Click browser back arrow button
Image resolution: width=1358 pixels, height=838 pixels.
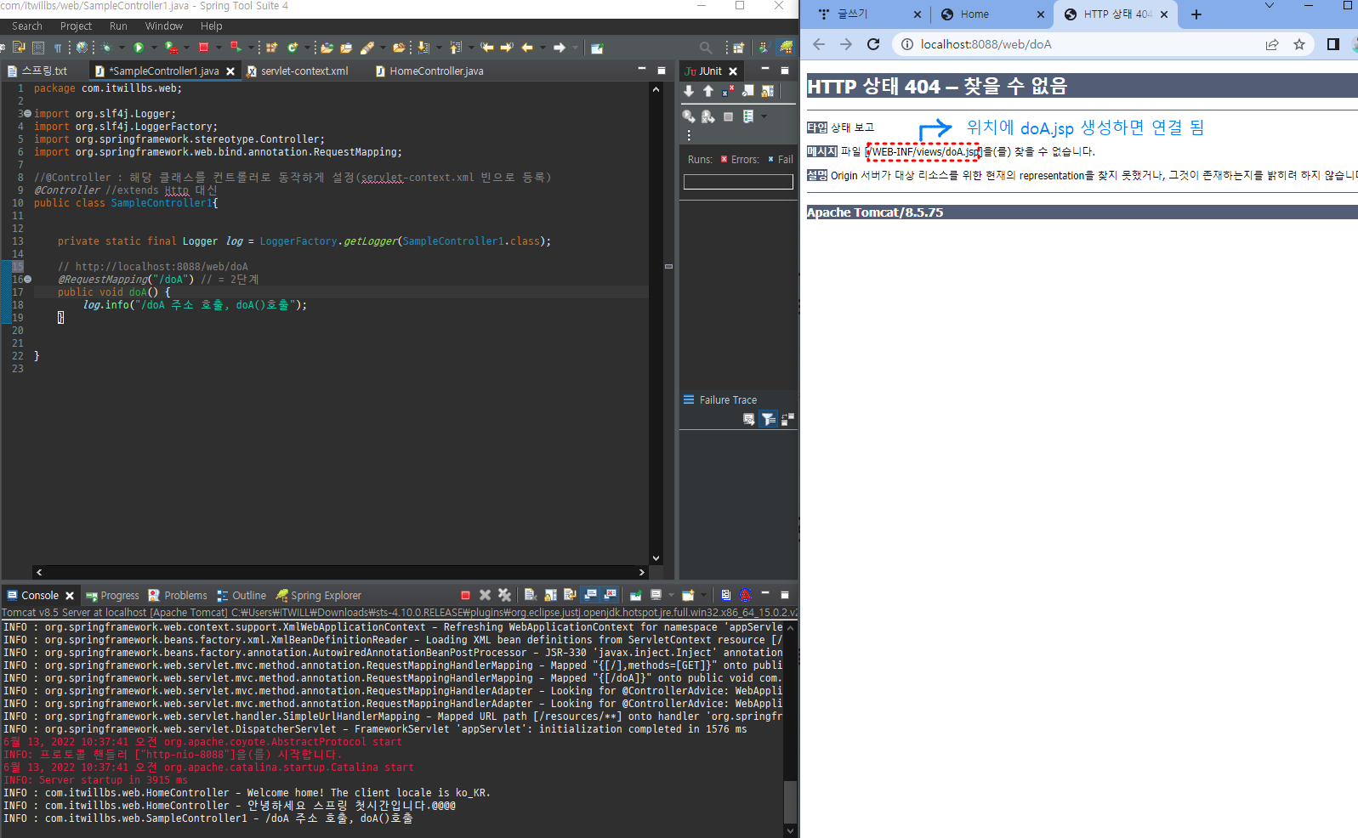(x=819, y=44)
